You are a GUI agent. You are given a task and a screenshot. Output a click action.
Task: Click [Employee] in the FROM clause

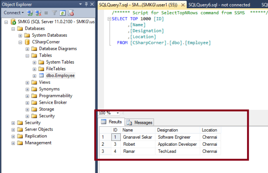tap(198, 43)
